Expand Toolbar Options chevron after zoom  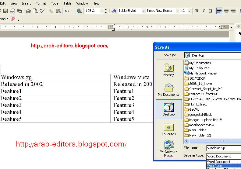click(106, 11)
